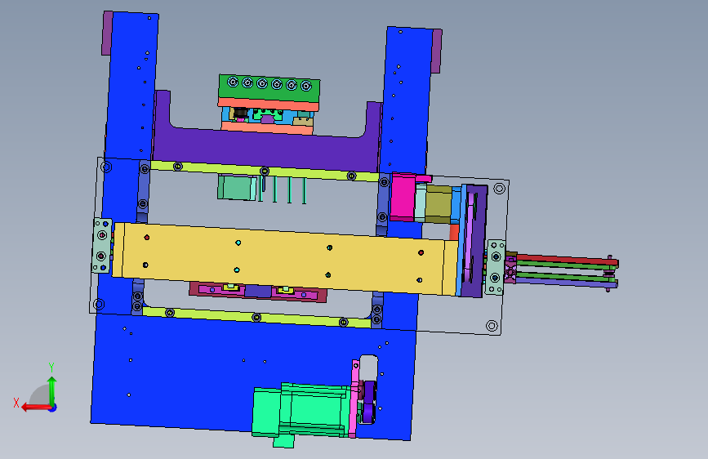
Task: Select the red rod extending to the right
Action: tap(567, 260)
